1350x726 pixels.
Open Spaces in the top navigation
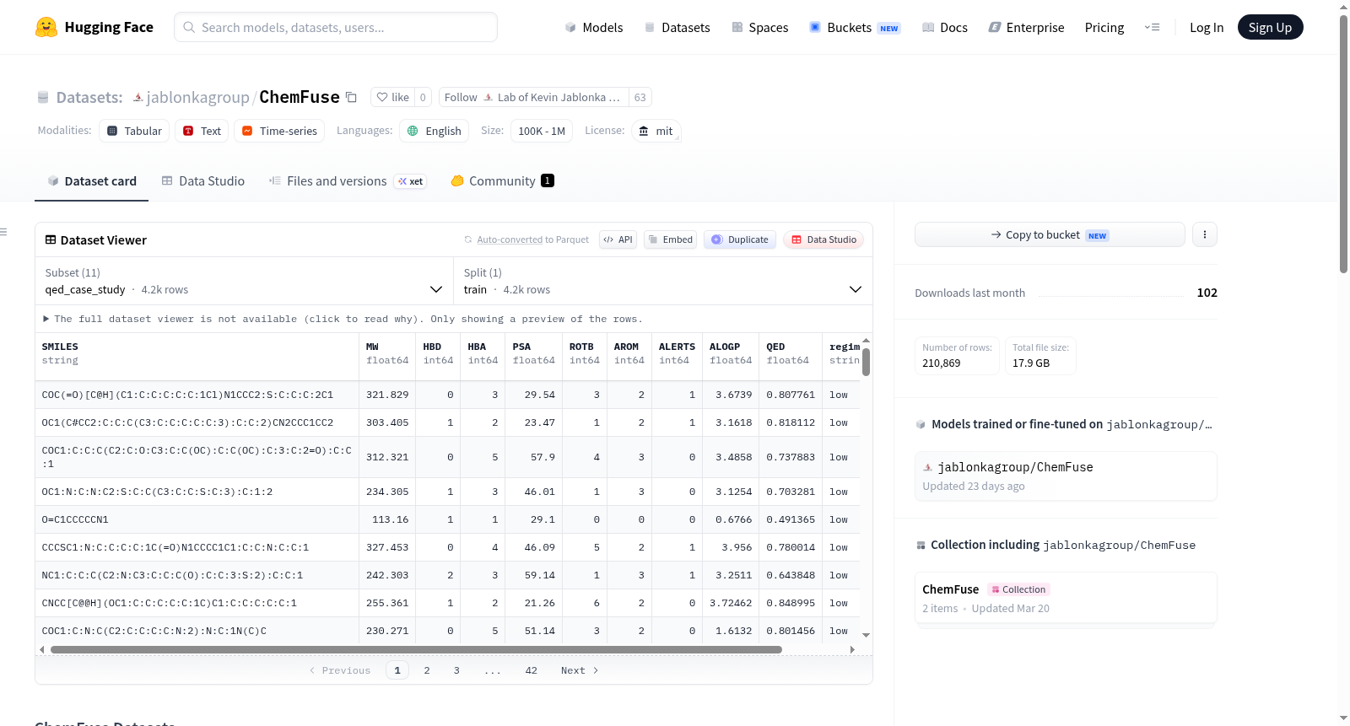click(x=760, y=27)
